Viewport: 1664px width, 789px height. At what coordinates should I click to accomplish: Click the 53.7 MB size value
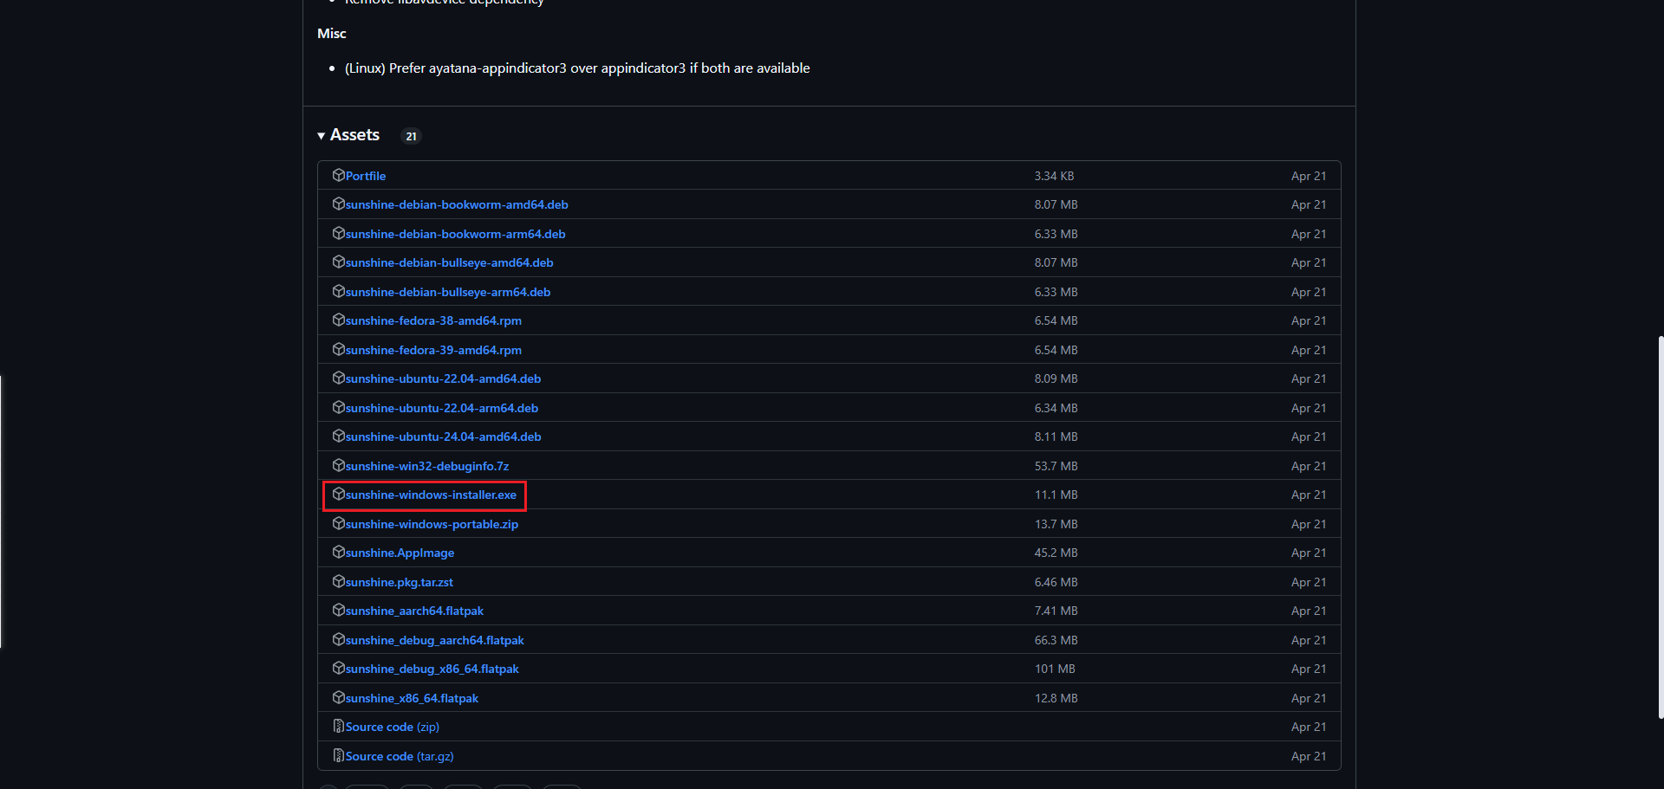coord(1056,466)
